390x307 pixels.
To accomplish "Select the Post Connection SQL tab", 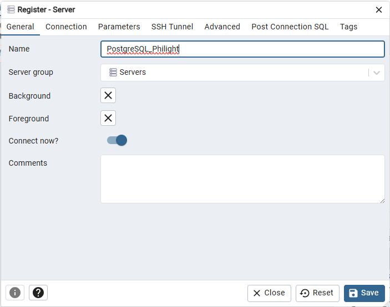I will pos(290,27).
